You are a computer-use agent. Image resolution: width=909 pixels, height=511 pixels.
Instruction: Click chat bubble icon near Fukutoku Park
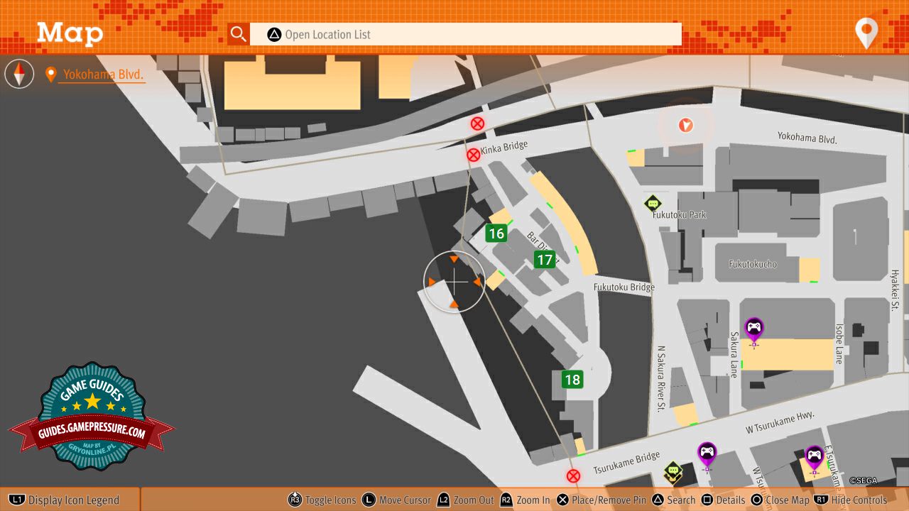653,204
